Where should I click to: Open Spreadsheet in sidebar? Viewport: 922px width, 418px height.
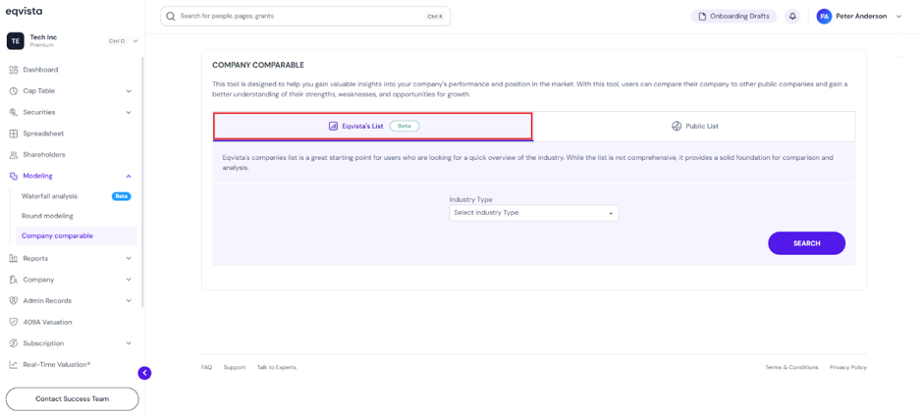pos(43,133)
